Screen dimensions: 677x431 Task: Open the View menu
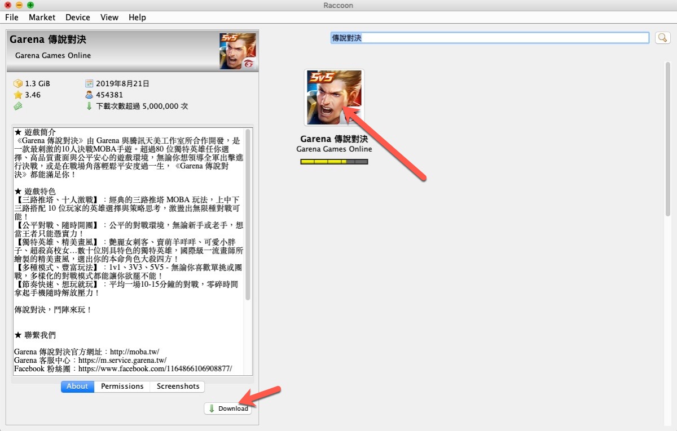pos(109,17)
